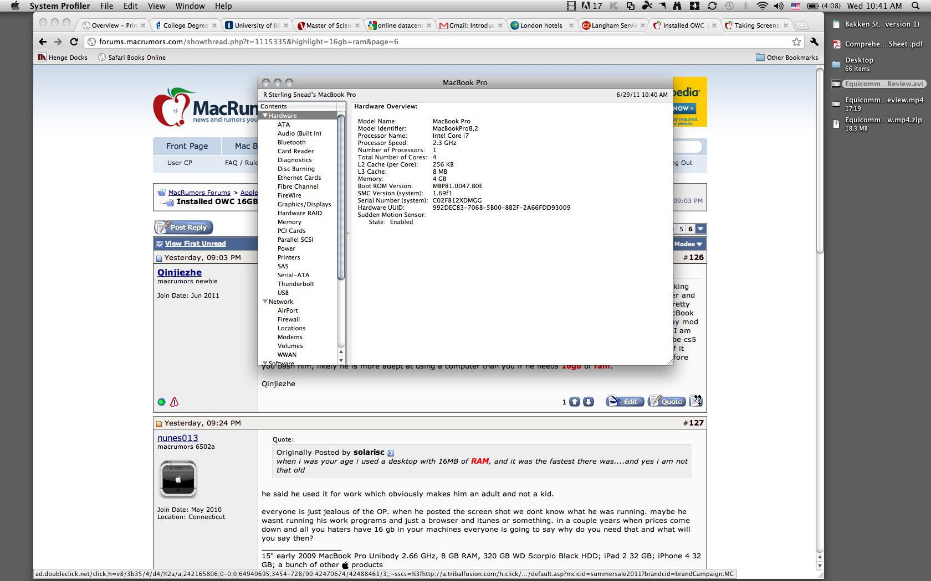Switch to the London hotels tab
This screenshot has width=931, height=581.
(541, 25)
